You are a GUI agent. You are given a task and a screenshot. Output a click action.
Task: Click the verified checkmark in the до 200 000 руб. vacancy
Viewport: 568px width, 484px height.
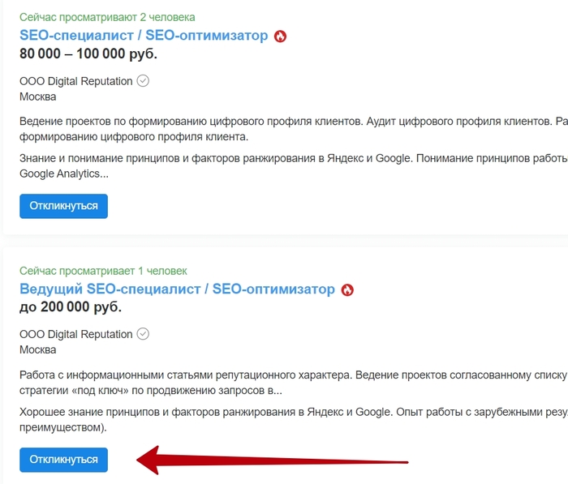(x=143, y=334)
